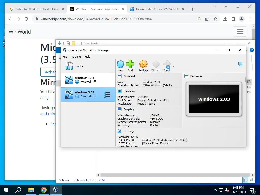Open Settings gear in VirtualBox toolbar
260x195 pixels.
point(143,66)
